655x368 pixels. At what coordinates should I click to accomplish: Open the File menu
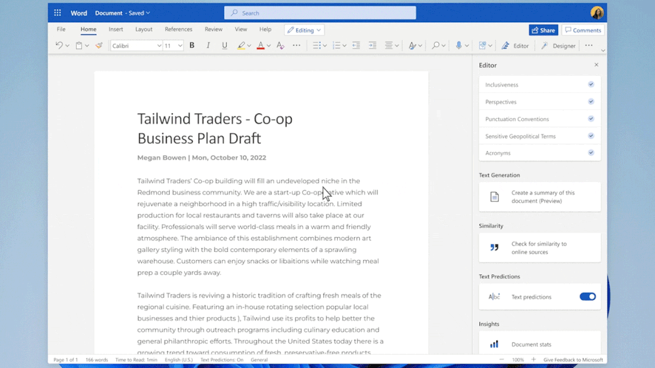point(61,29)
